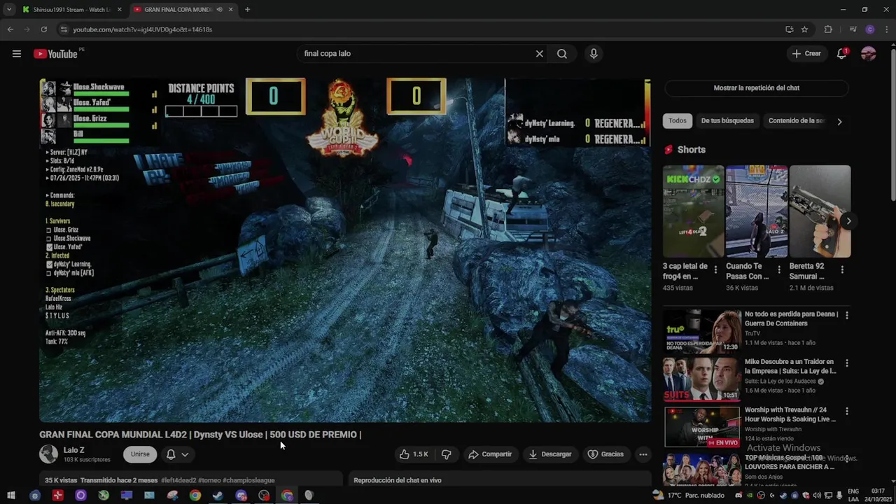Open '3 cap letal de frog4' short thumbnail
Image resolution: width=896 pixels, height=504 pixels.
(693, 211)
